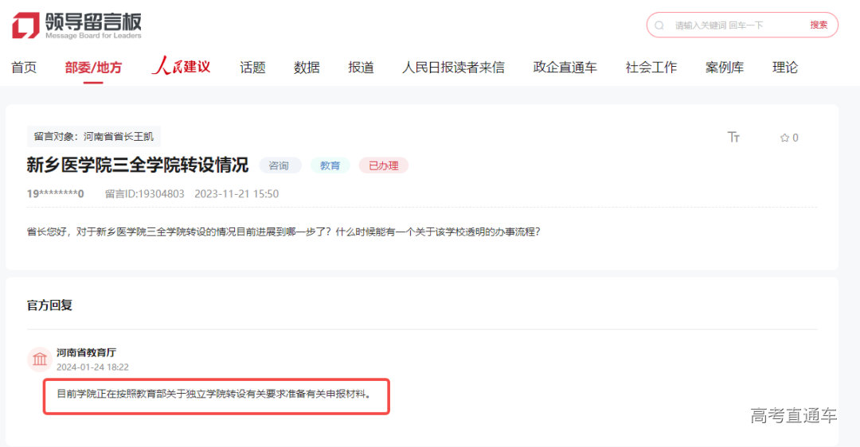
Task: Open the 话题 topics menu item
Action: pyautogui.click(x=252, y=68)
